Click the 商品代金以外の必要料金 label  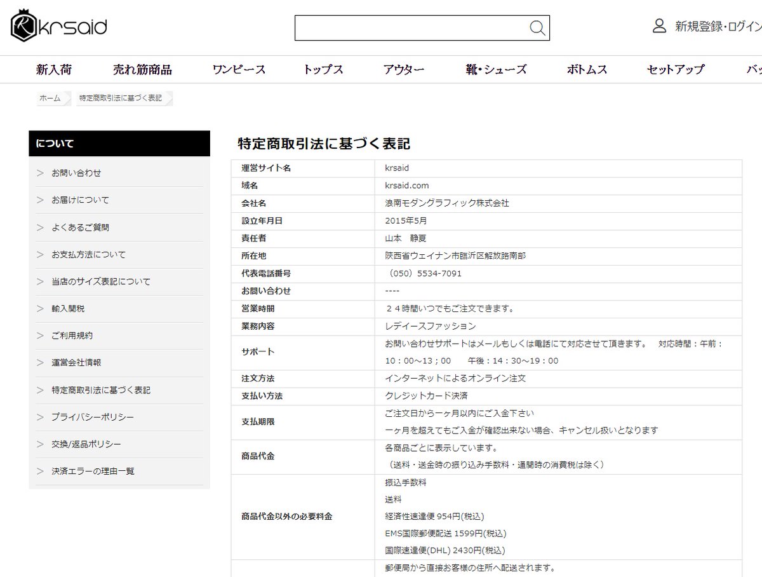(x=287, y=516)
